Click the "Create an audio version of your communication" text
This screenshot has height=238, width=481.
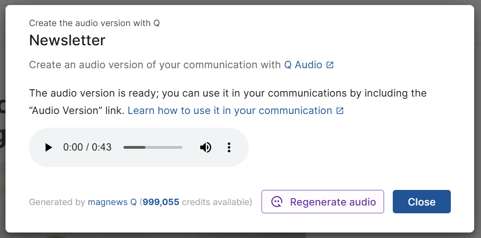[x=155, y=65]
